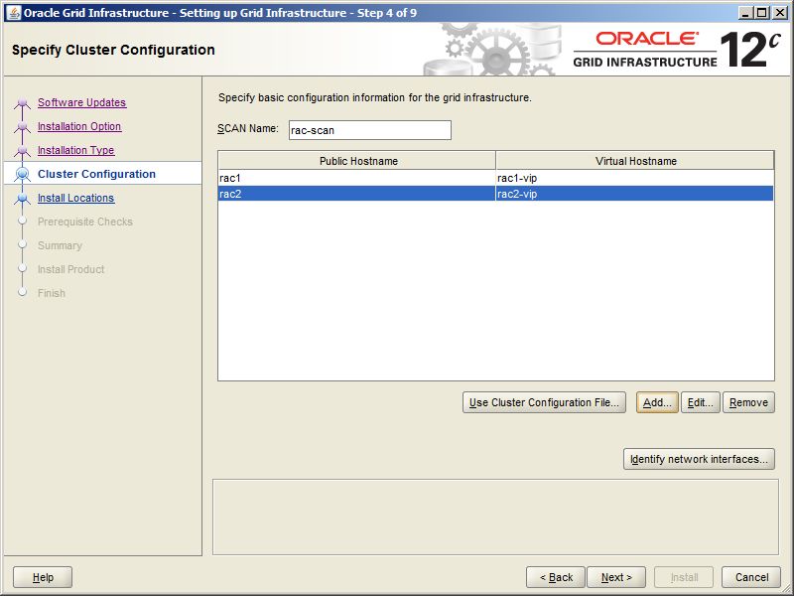Screen dimensions: 794x596
Task: Go Back to previous step
Action: [x=556, y=577]
